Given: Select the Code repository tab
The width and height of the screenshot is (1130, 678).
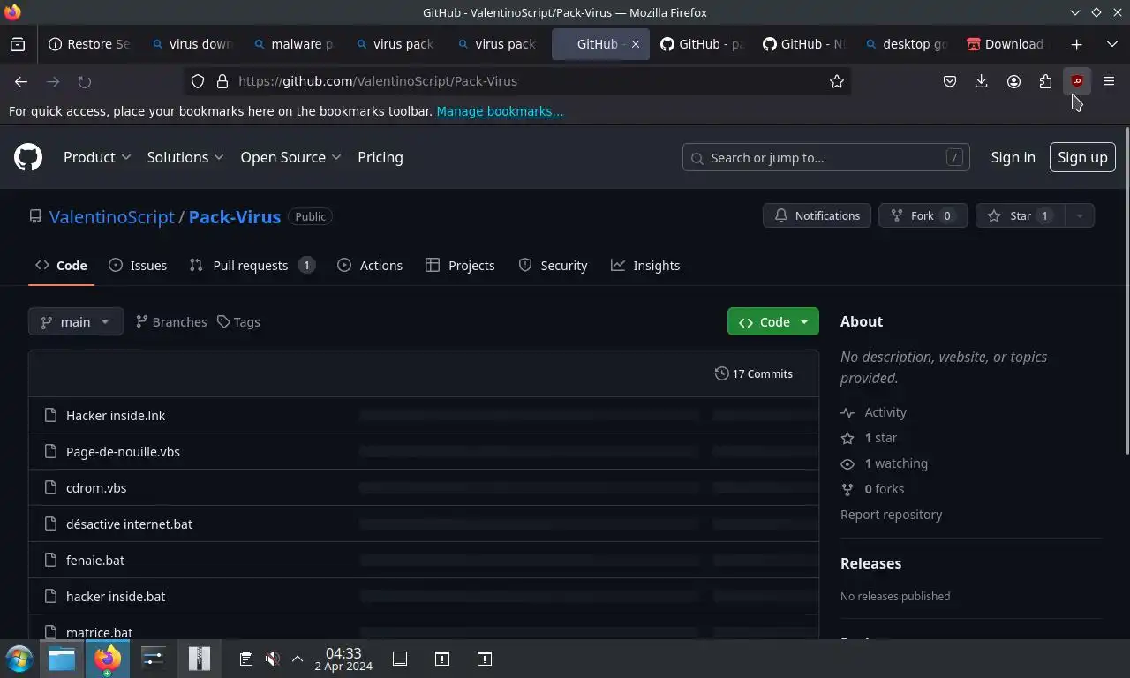Looking at the screenshot, I should click(x=61, y=266).
